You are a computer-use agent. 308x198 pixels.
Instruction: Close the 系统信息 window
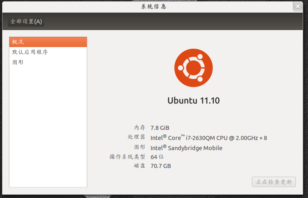click(298, 6)
